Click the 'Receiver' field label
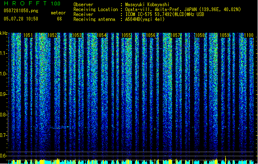 pos(83,14)
